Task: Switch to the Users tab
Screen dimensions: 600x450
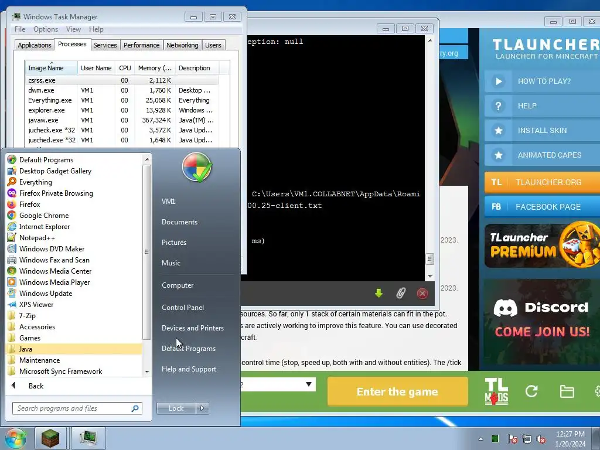Action: coord(213,45)
